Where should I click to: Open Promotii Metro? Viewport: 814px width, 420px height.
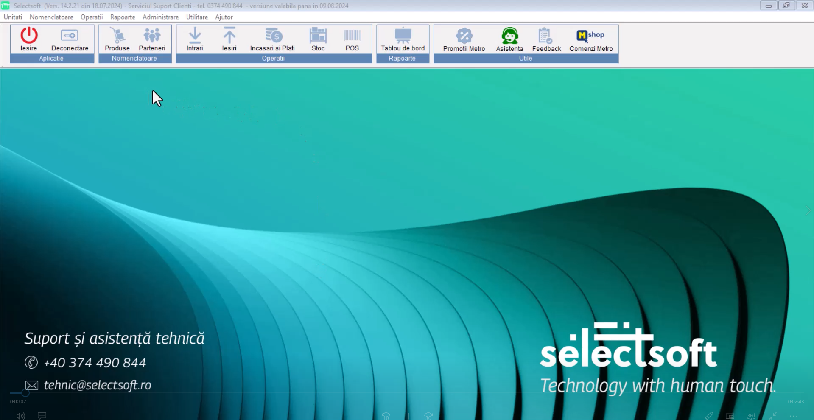[464, 39]
